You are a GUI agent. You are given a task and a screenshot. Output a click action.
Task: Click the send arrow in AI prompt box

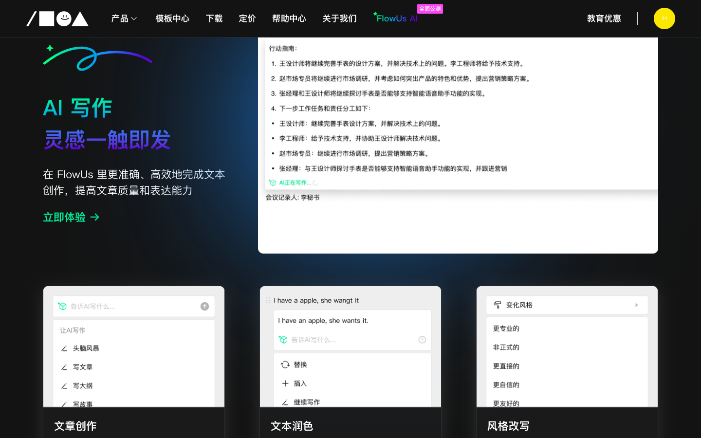204,306
